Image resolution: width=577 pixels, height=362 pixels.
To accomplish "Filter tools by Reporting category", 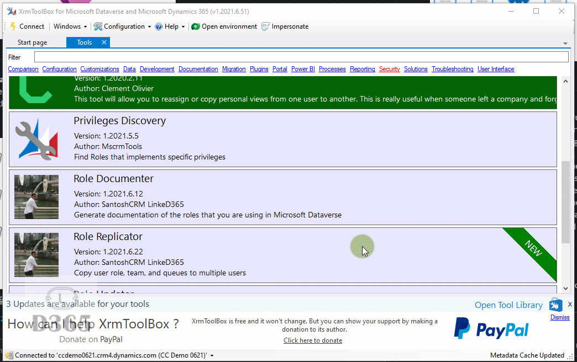I will click(363, 69).
